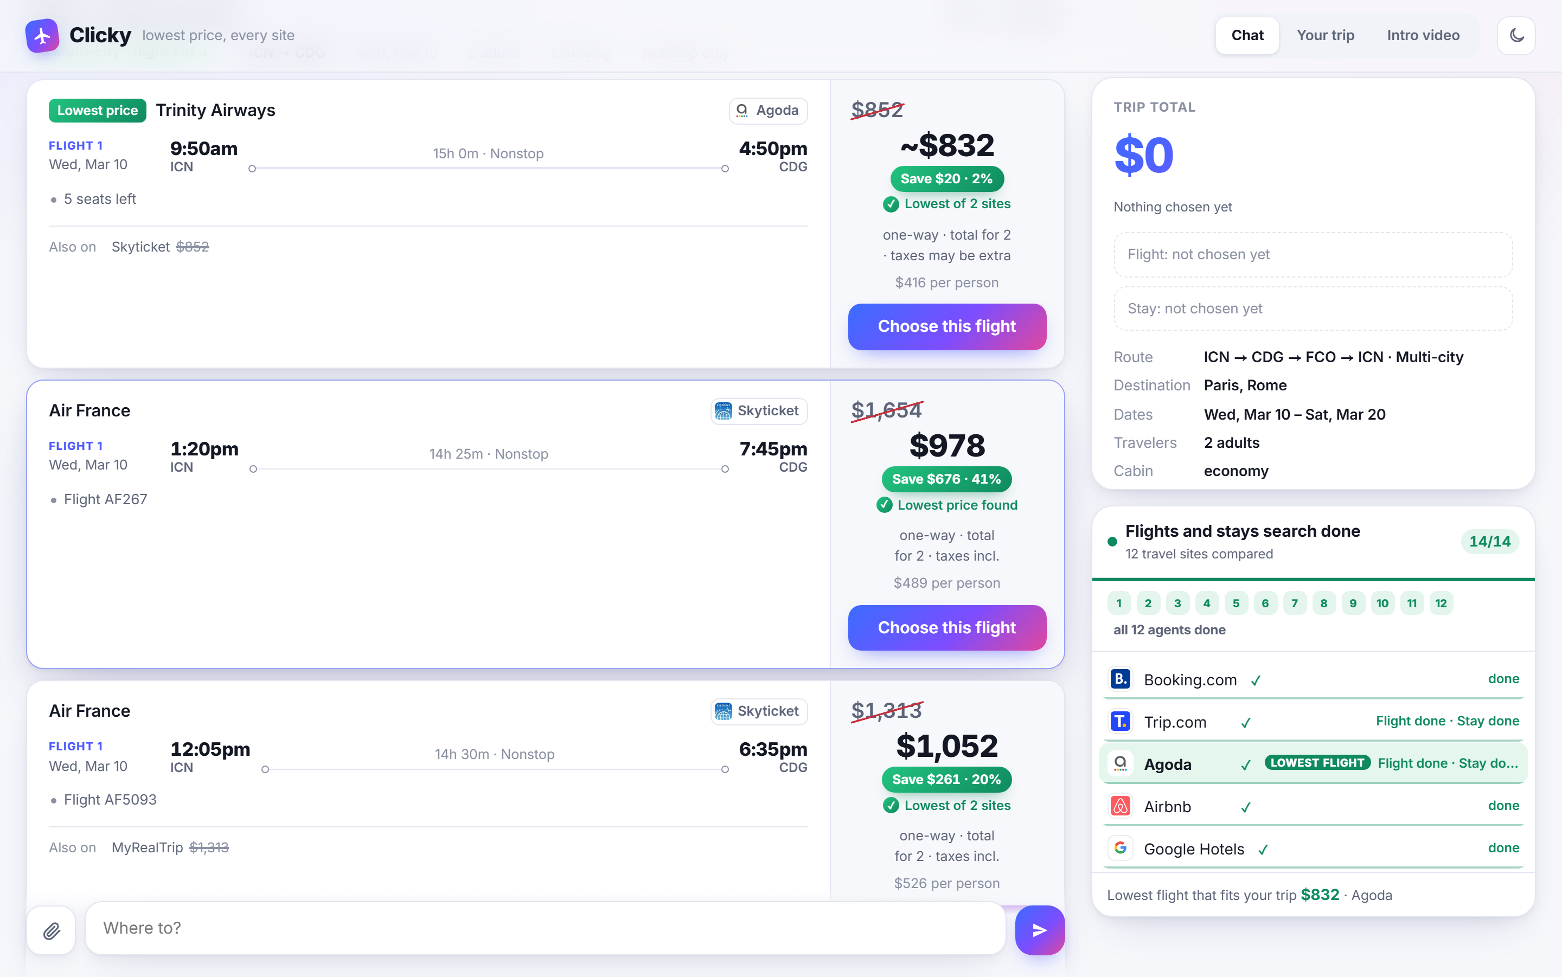Image resolution: width=1562 pixels, height=977 pixels.
Task: Click the Stay: not chosen yet slot
Action: 1313,309
